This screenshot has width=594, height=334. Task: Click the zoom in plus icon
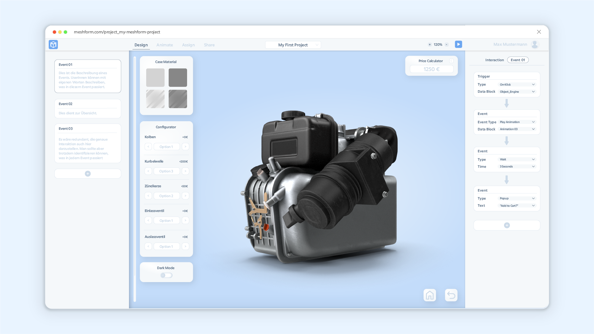click(x=429, y=44)
